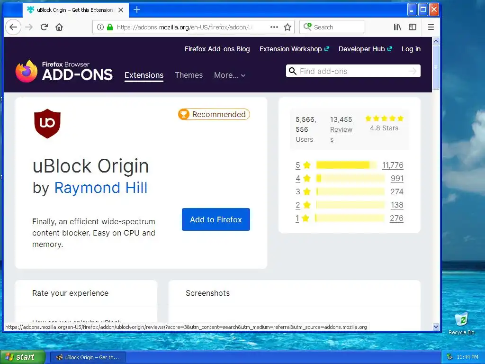
Task: Expand the More... dropdown menu
Action: tap(230, 75)
